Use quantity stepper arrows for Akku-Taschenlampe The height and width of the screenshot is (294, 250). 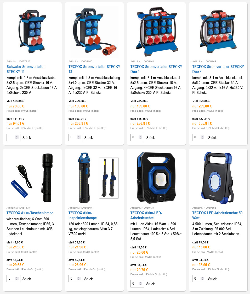pos(17,279)
